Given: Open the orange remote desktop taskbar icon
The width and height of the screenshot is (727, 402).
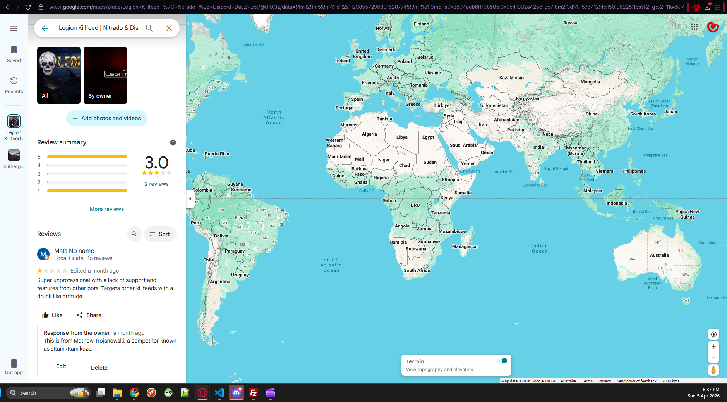Looking at the screenshot, I should [151, 393].
